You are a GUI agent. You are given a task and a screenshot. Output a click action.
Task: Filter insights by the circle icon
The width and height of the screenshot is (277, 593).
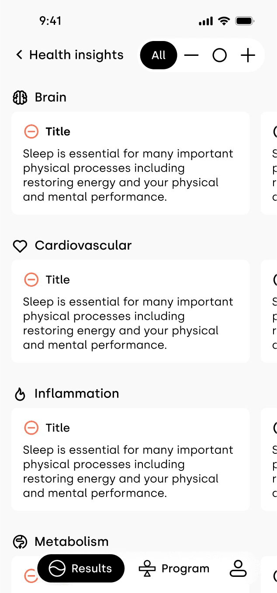point(219,55)
